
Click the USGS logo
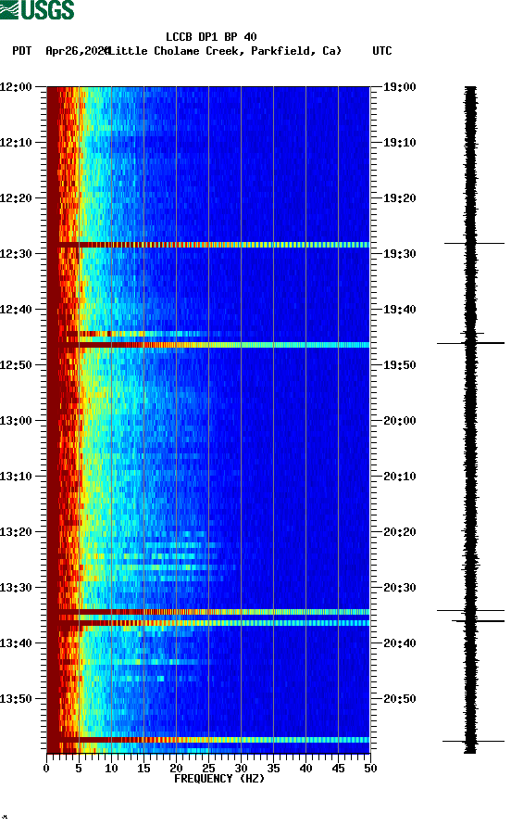coord(37,9)
